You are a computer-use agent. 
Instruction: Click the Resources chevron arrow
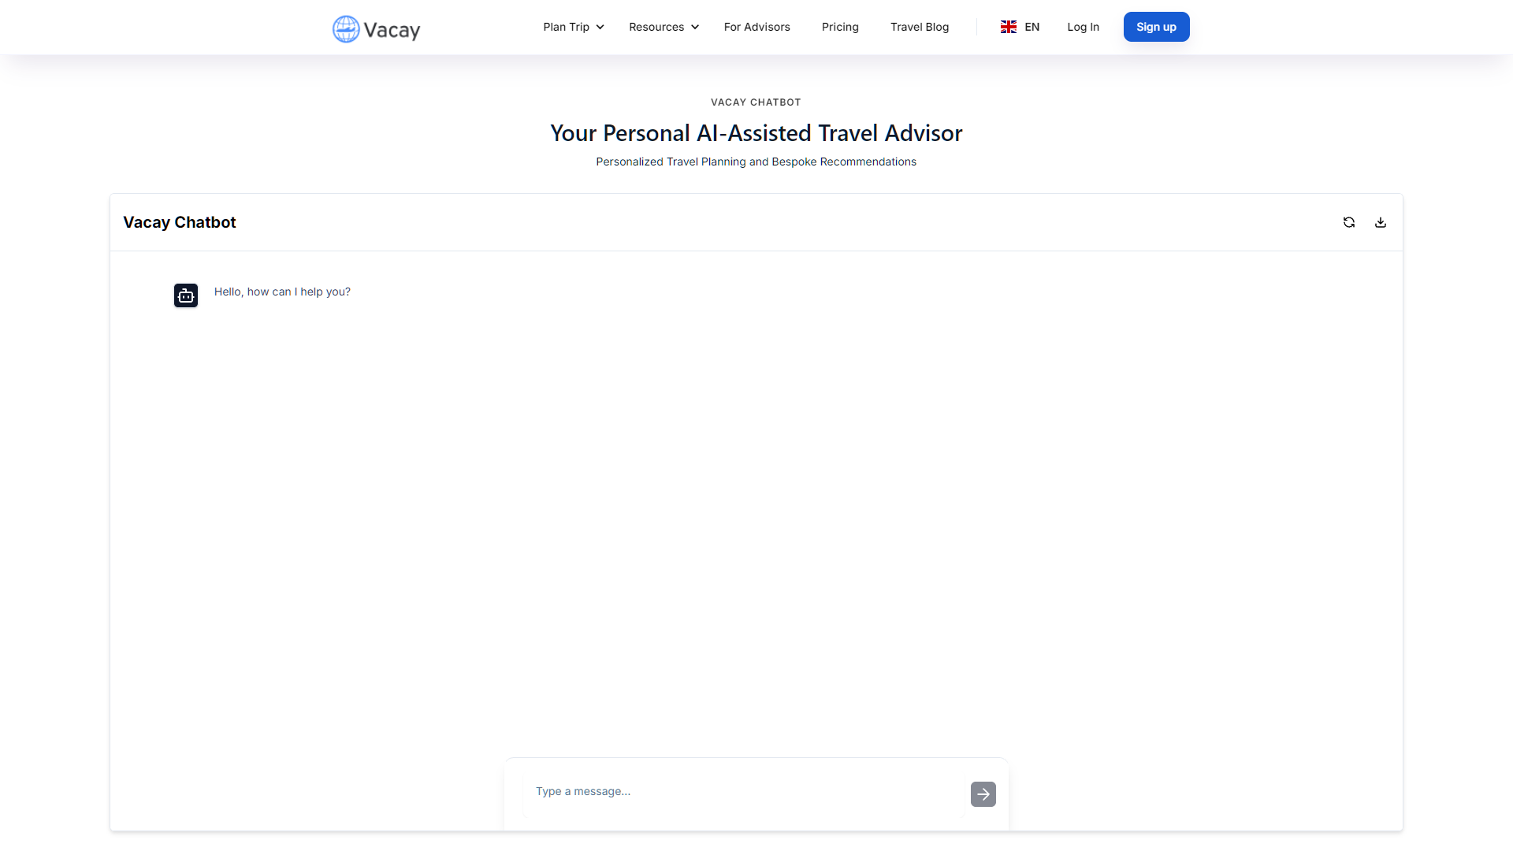(x=695, y=27)
